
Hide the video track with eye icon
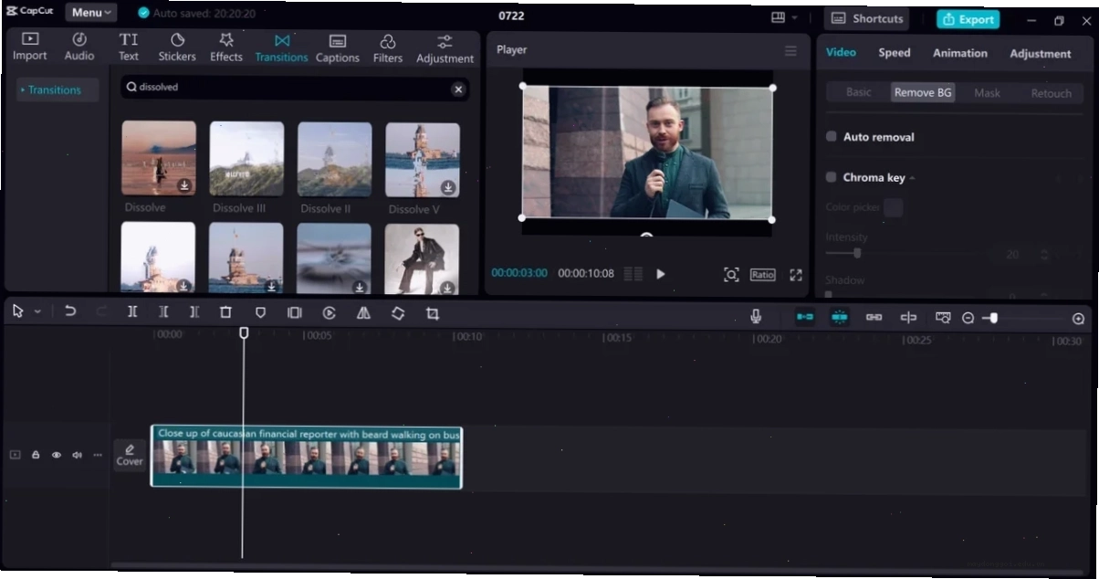pos(57,455)
